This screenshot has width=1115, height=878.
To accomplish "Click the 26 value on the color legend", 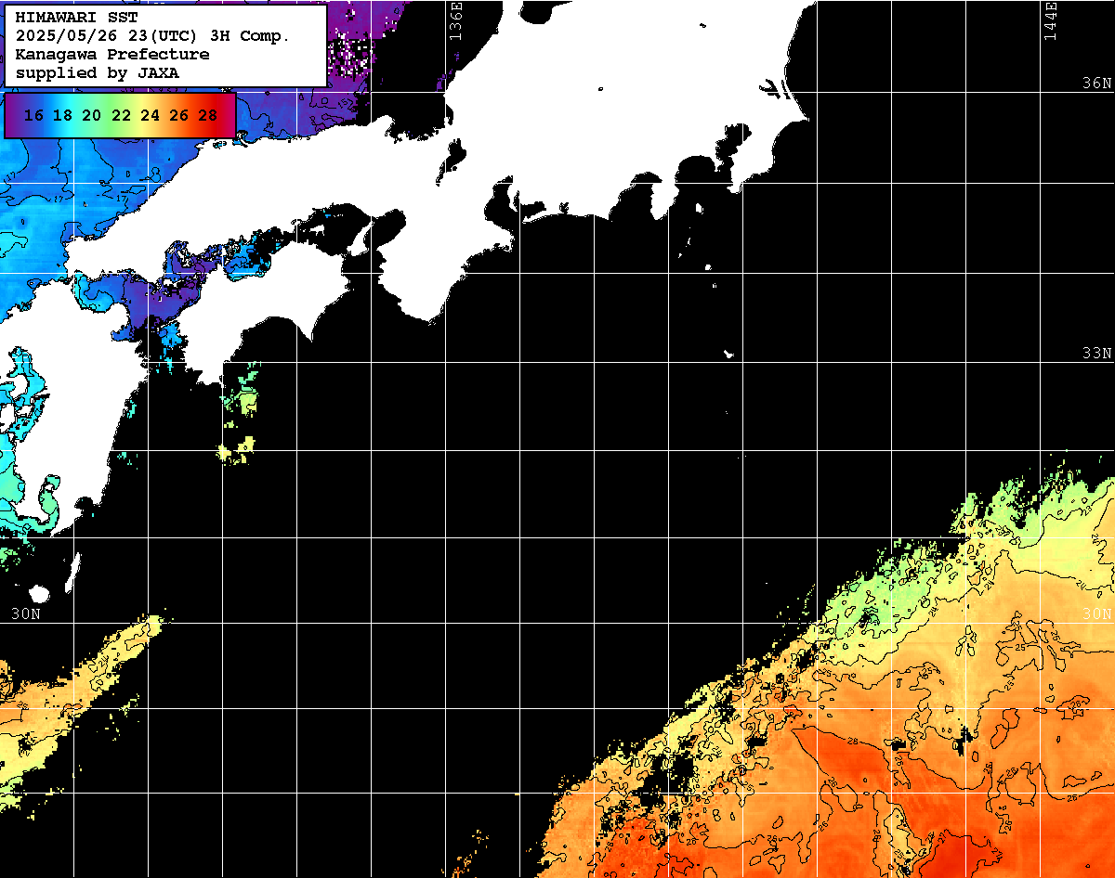I will point(178,115).
